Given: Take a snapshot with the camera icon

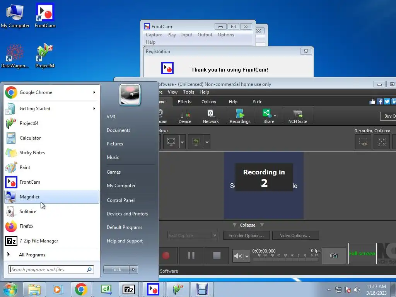Looking at the screenshot, I should click(x=334, y=256).
